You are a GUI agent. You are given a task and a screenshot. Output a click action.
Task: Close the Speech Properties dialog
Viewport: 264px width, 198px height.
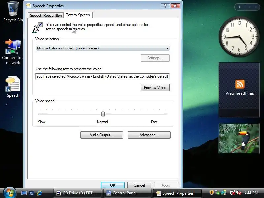[175, 6]
